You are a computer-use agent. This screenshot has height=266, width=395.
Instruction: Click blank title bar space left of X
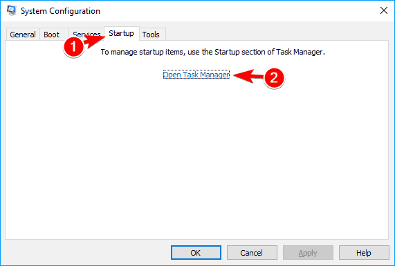pos(239,11)
